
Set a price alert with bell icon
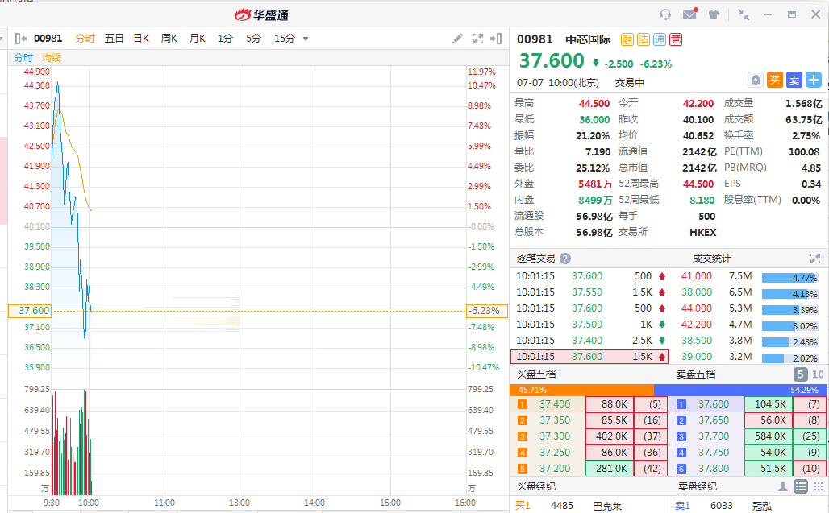click(x=756, y=80)
